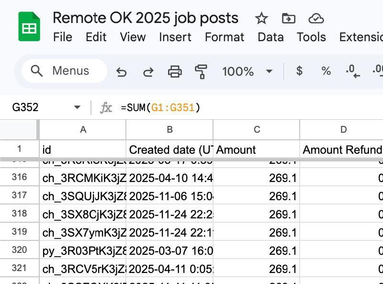Open the Google Sheets home logo

[29, 27]
